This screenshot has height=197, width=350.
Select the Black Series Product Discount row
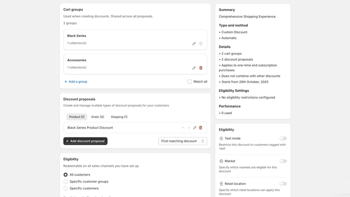click(135, 128)
